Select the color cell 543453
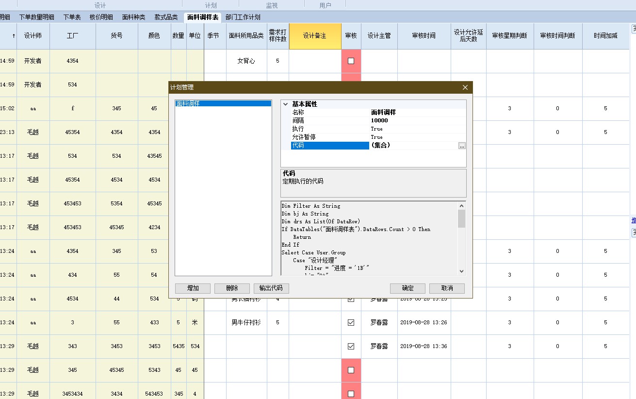 click(x=154, y=394)
